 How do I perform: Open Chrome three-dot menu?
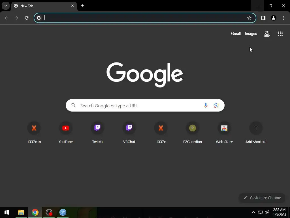[x=284, y=18]
